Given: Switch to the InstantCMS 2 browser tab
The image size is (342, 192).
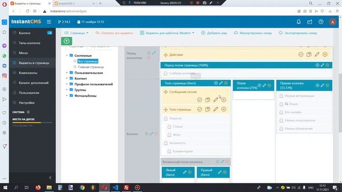Looking at the screenshot, I should click(x=74, y=3).
